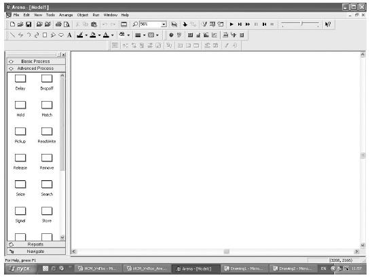The height and width of the screenshot is (280, 372).
Task: Open text color dropdown arrow
Action: pos(113,35)
